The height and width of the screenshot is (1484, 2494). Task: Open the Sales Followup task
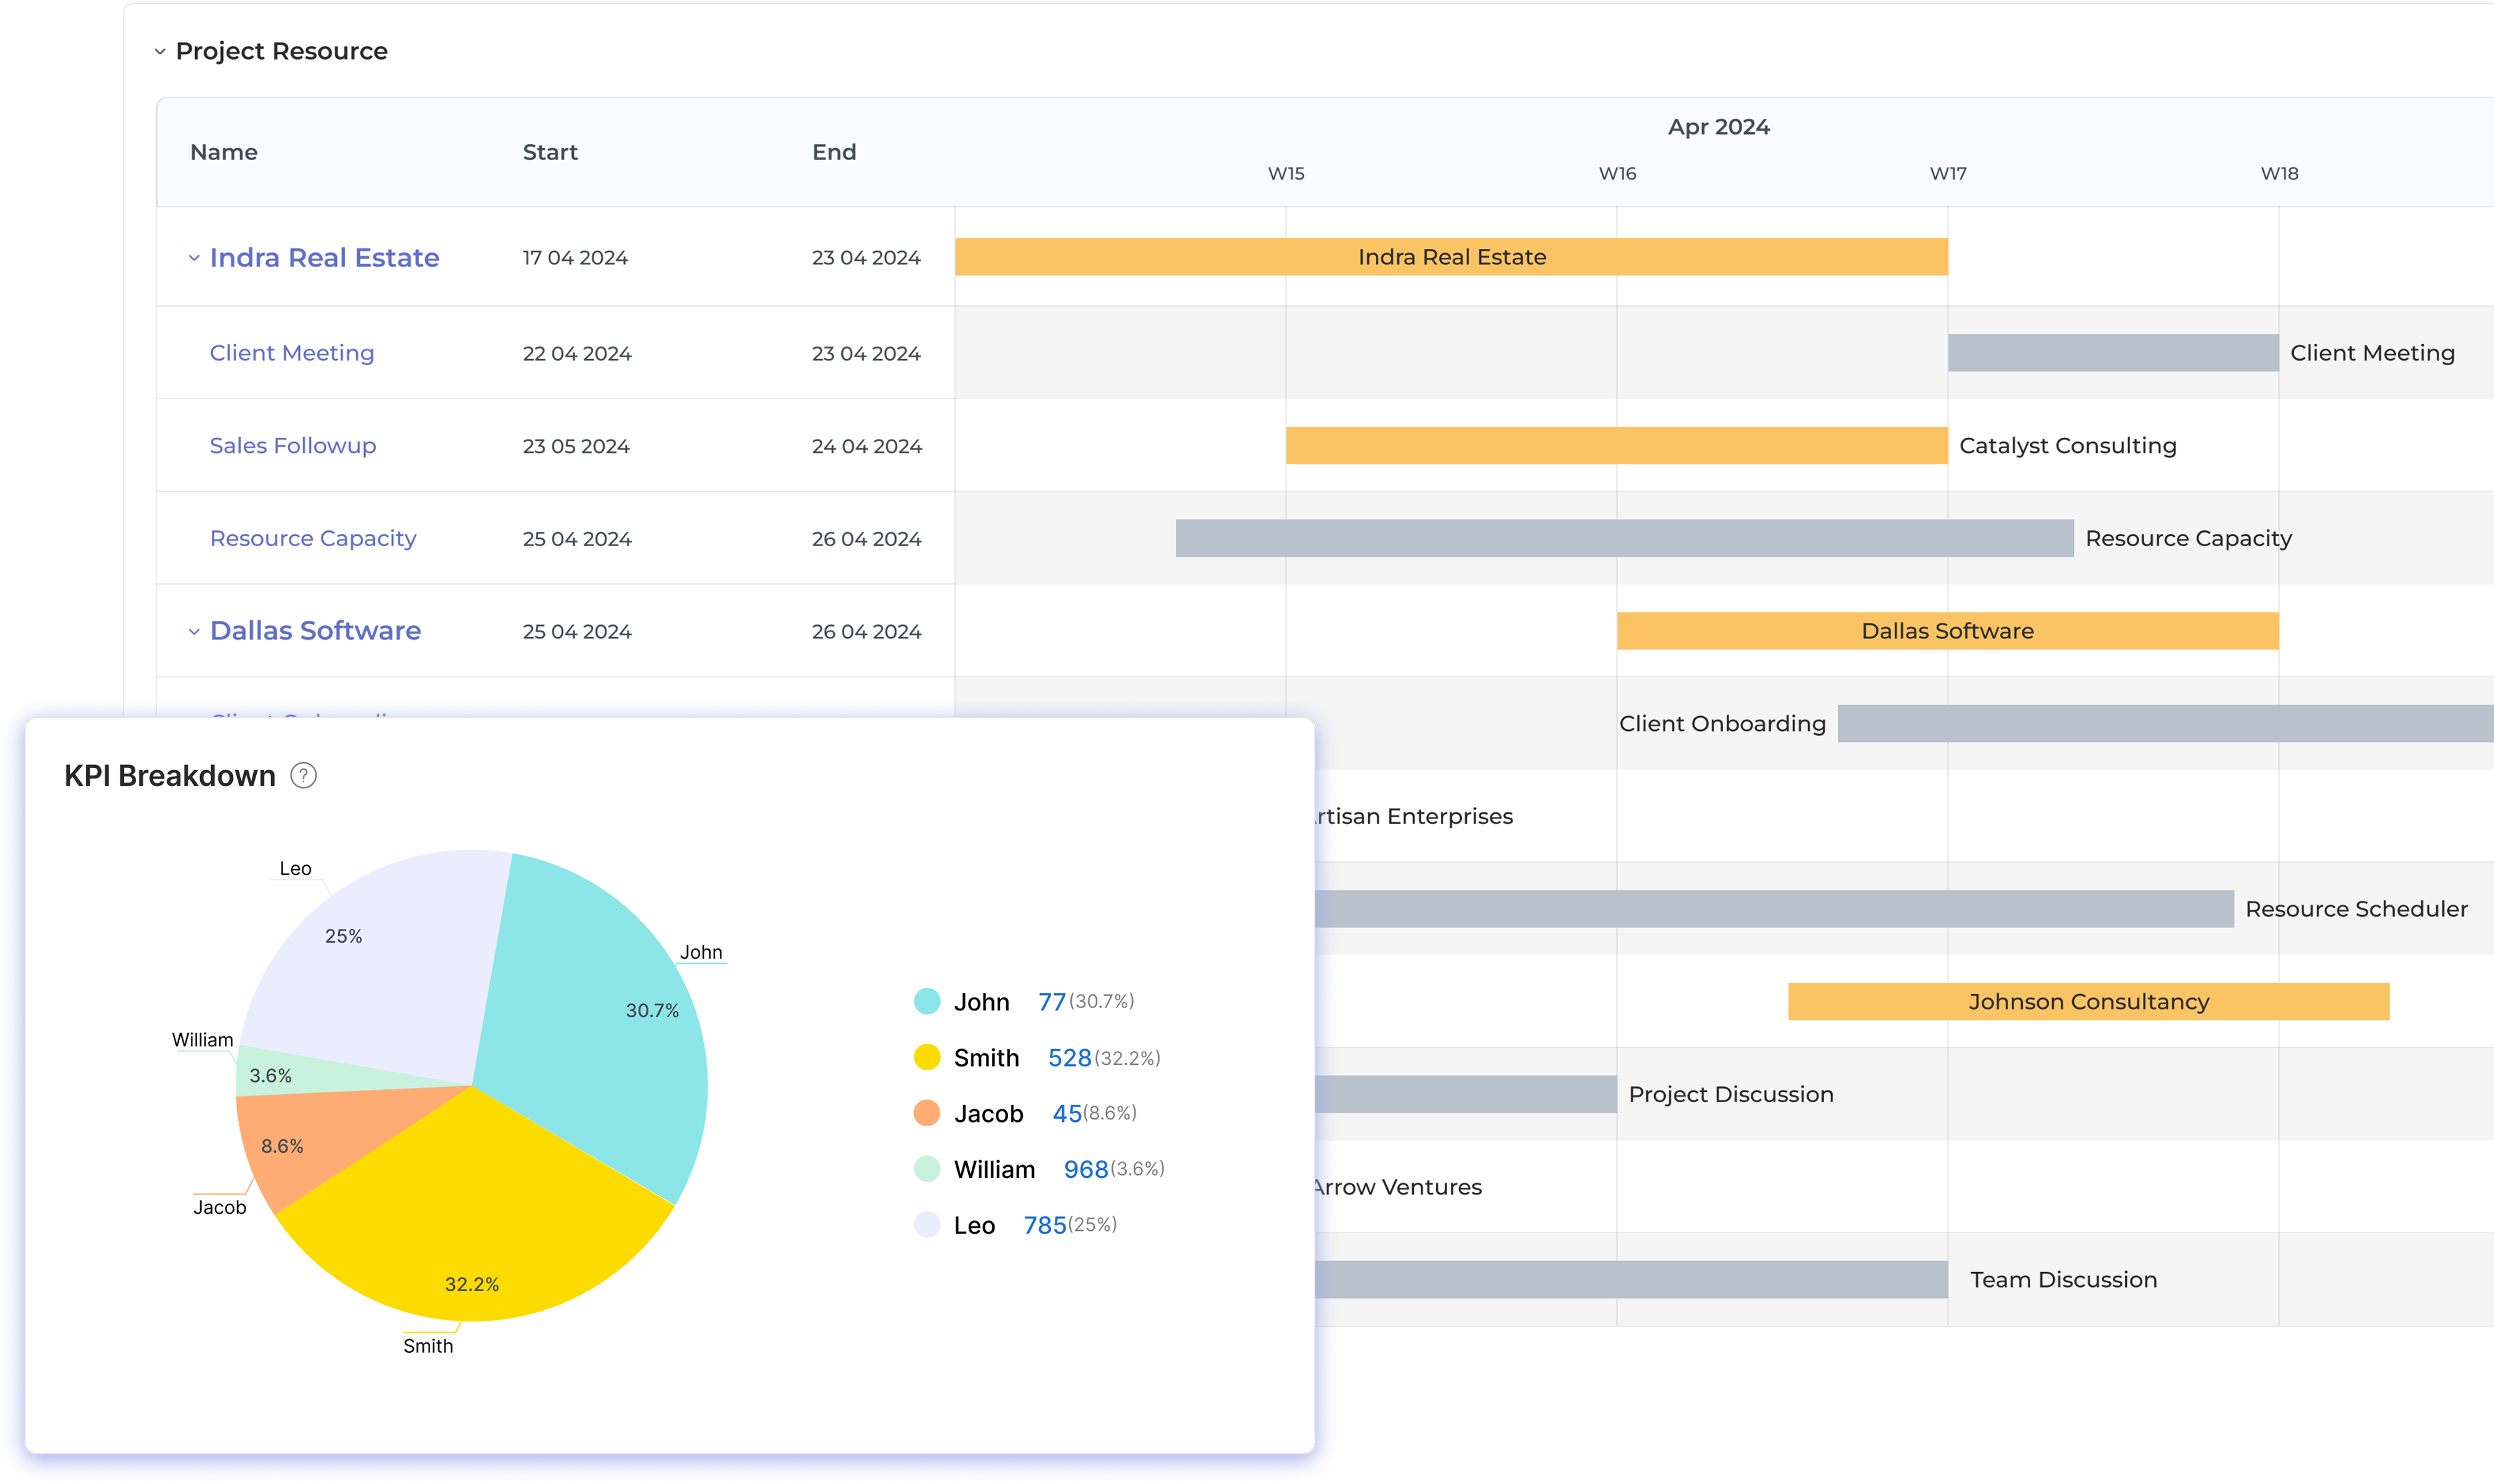292,445
